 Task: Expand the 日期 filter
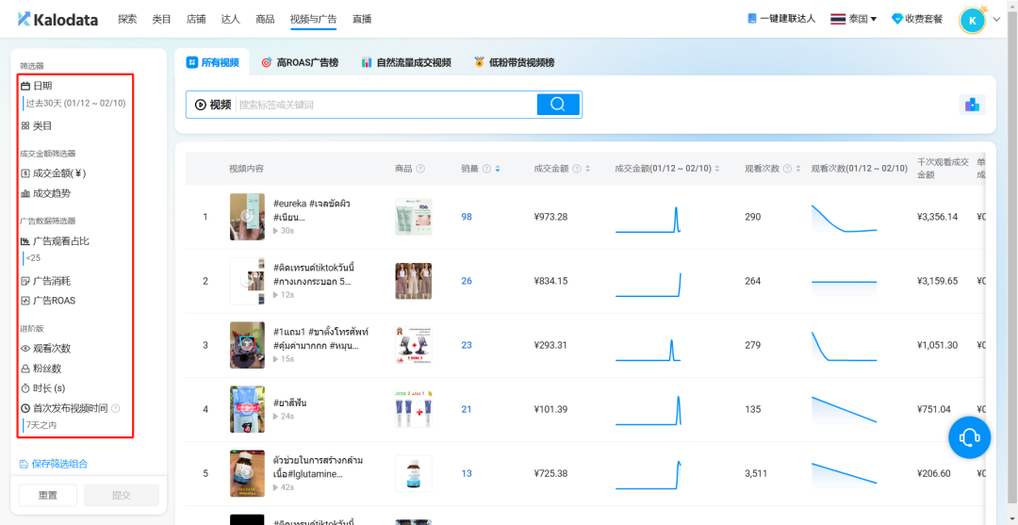(x=37, y=86)
